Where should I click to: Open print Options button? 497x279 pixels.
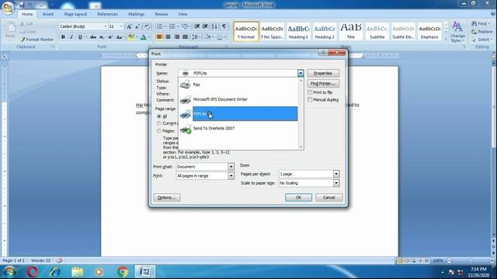point(167,198)
